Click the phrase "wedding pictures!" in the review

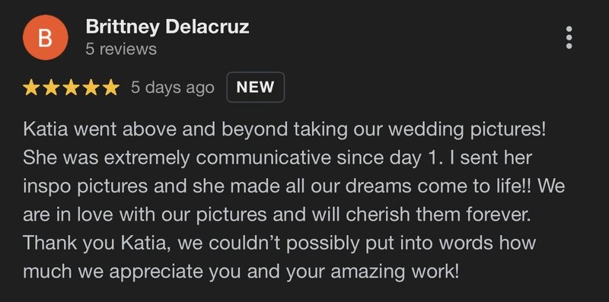(467, 129)
